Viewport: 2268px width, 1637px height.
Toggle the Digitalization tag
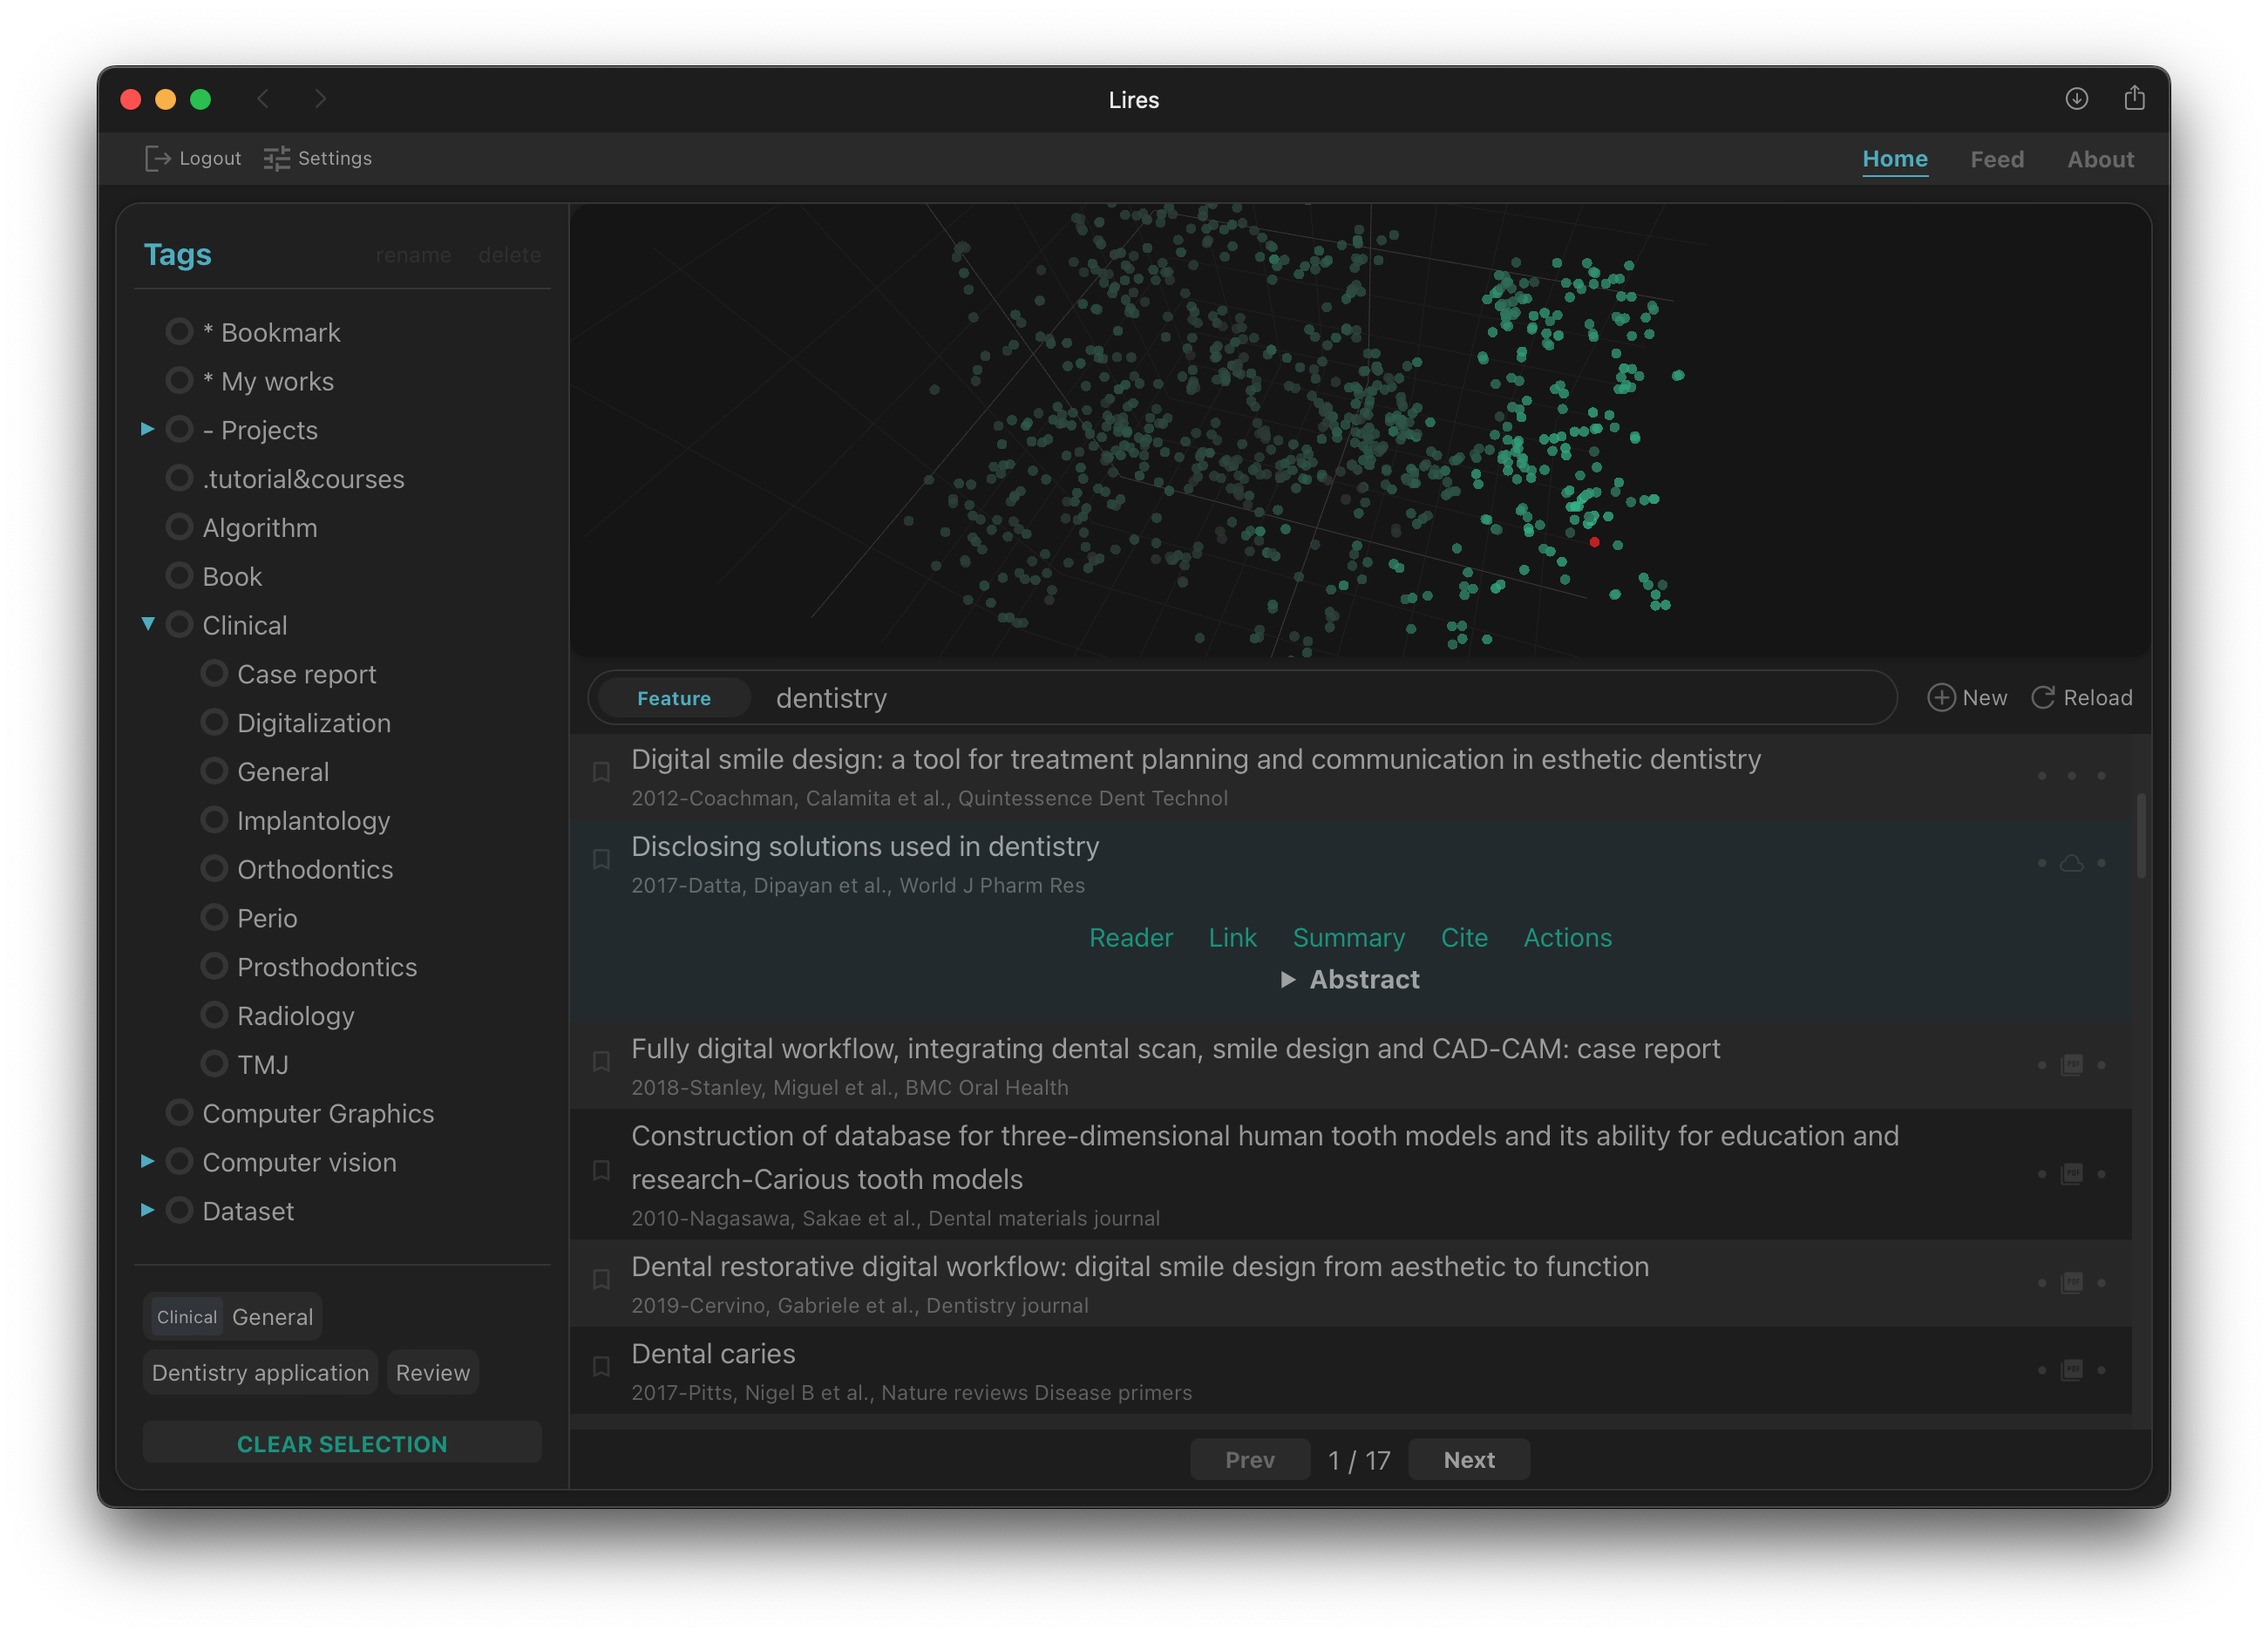[214, 722]
